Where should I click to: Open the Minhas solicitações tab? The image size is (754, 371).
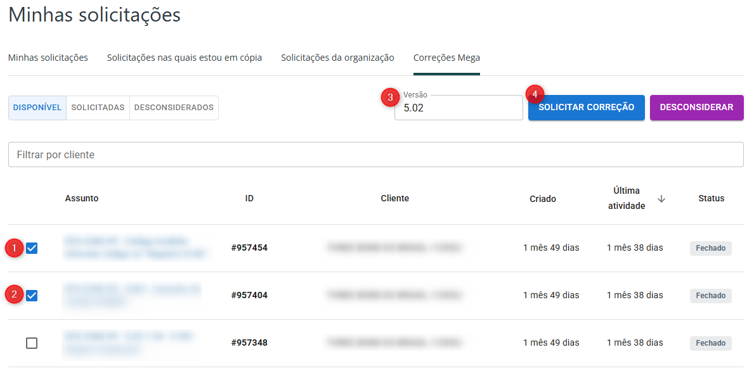coord(48,58)
